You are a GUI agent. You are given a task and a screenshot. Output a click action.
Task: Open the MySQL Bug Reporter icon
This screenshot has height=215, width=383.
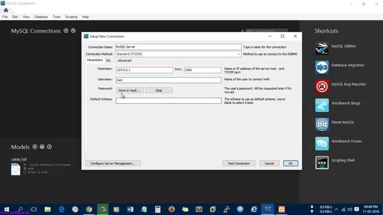[x=322, y=86]
